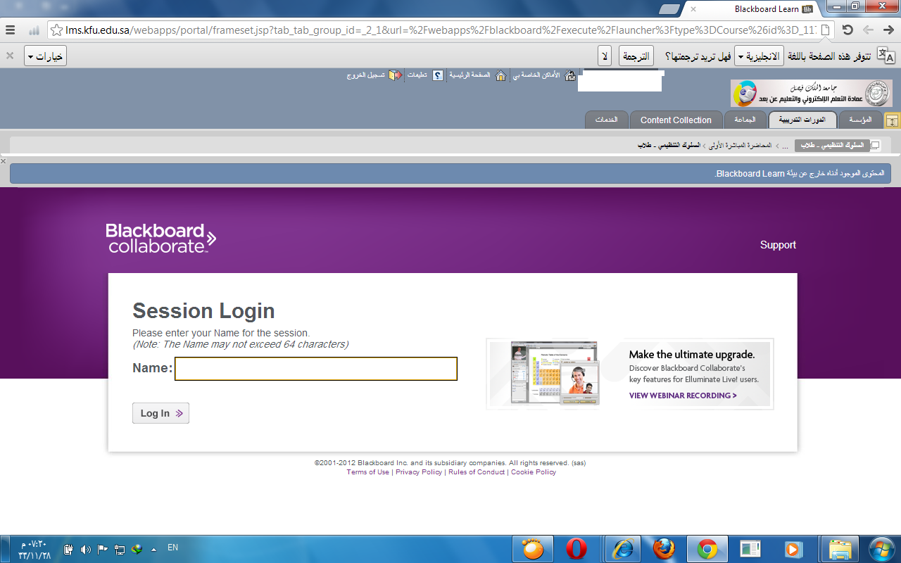Show hidden tray icons arrow

[x=153, y=550]
